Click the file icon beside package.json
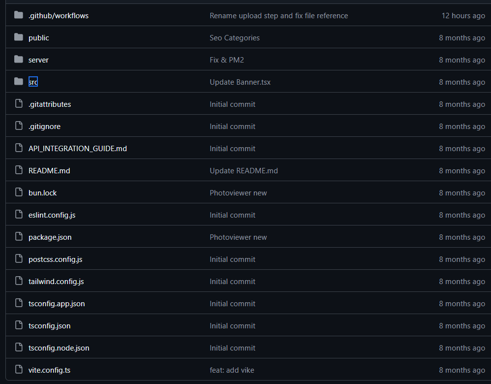The width and height of the screenshot is (491, 384). [19, 237]
